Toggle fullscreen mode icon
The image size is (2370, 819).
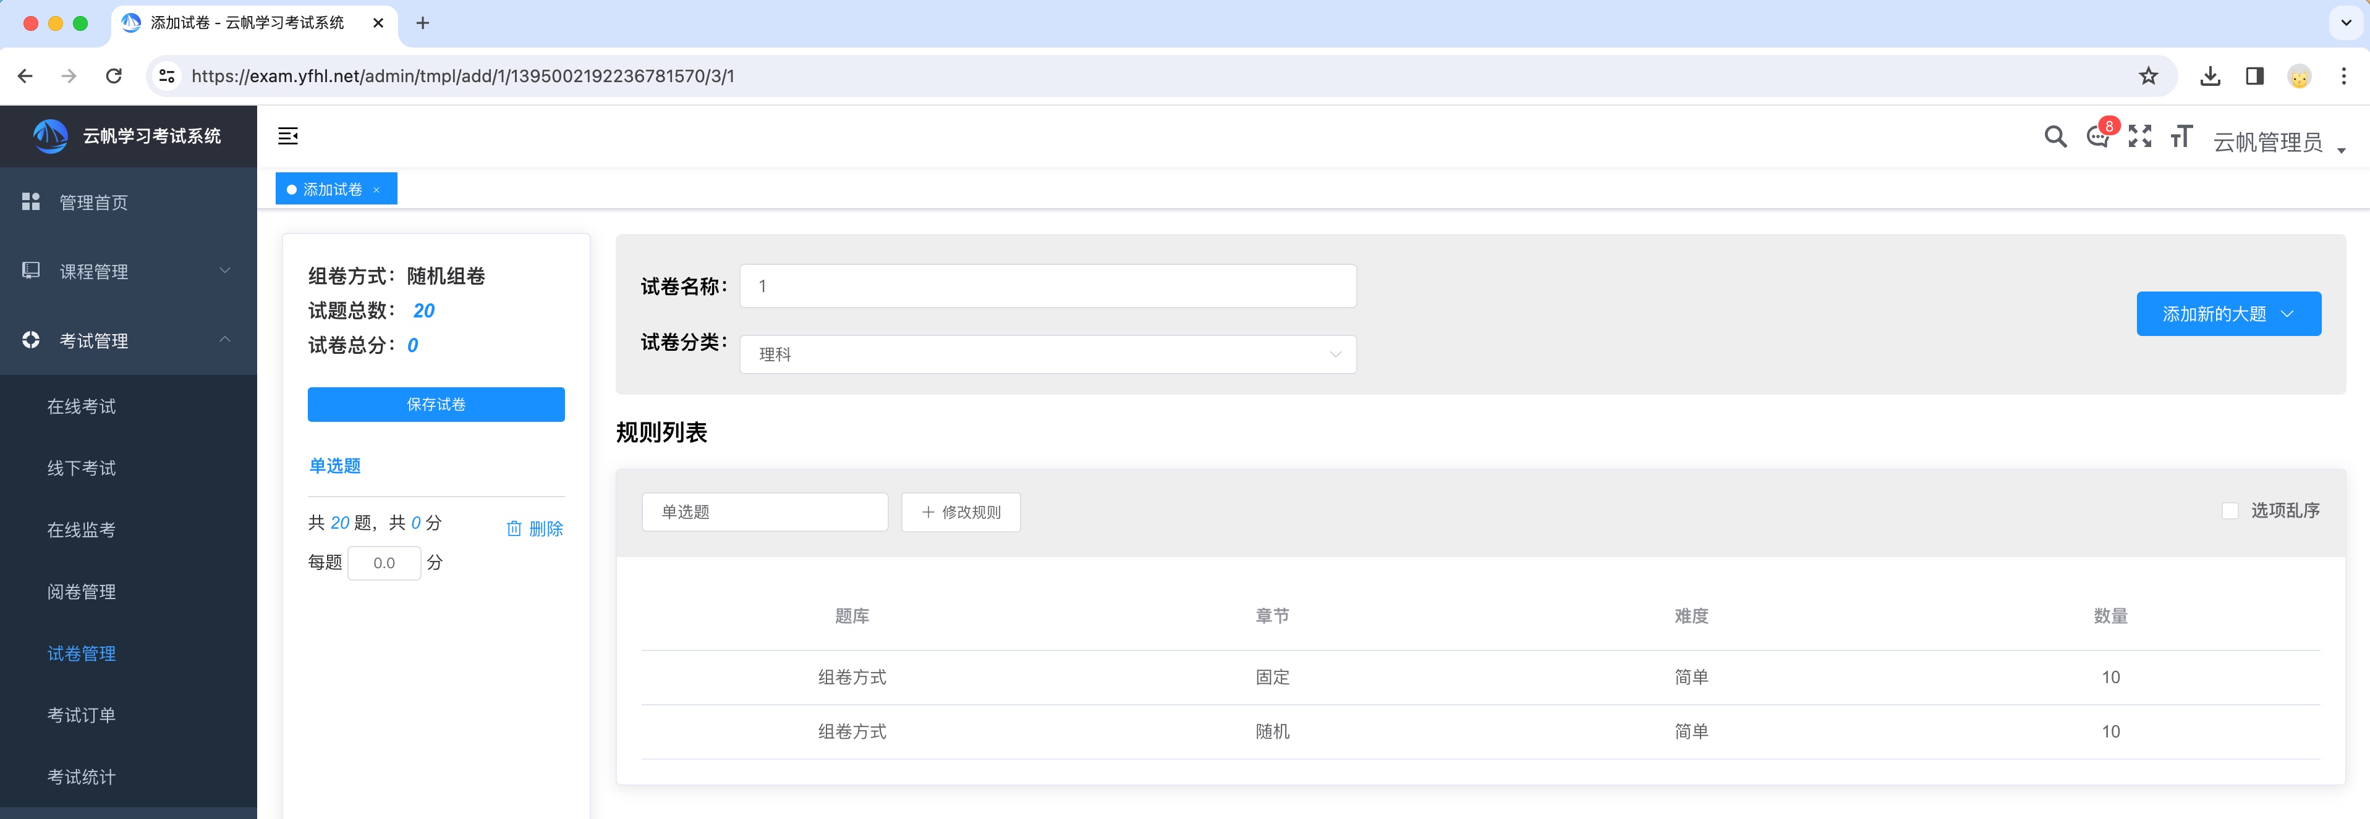(2140, 137)
